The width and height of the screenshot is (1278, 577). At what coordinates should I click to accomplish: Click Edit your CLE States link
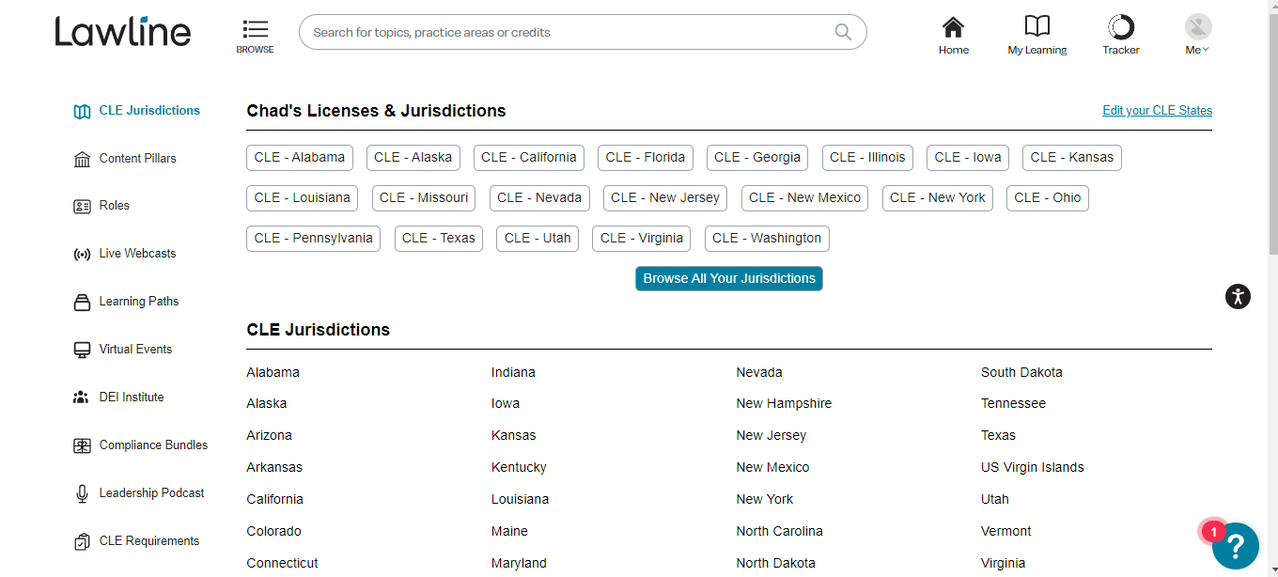coord(1157,110)
